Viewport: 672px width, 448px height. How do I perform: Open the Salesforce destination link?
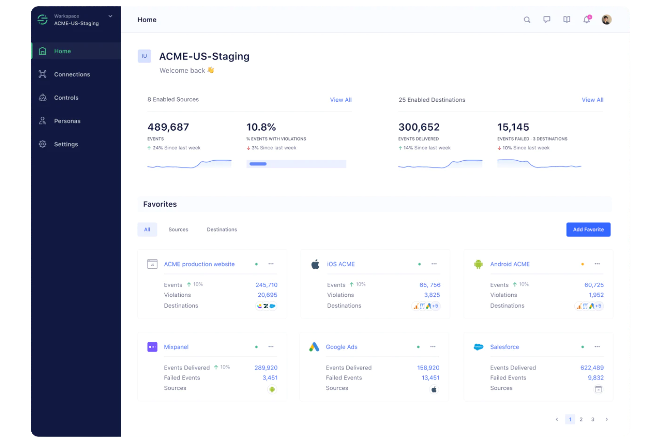click(504, 347)
